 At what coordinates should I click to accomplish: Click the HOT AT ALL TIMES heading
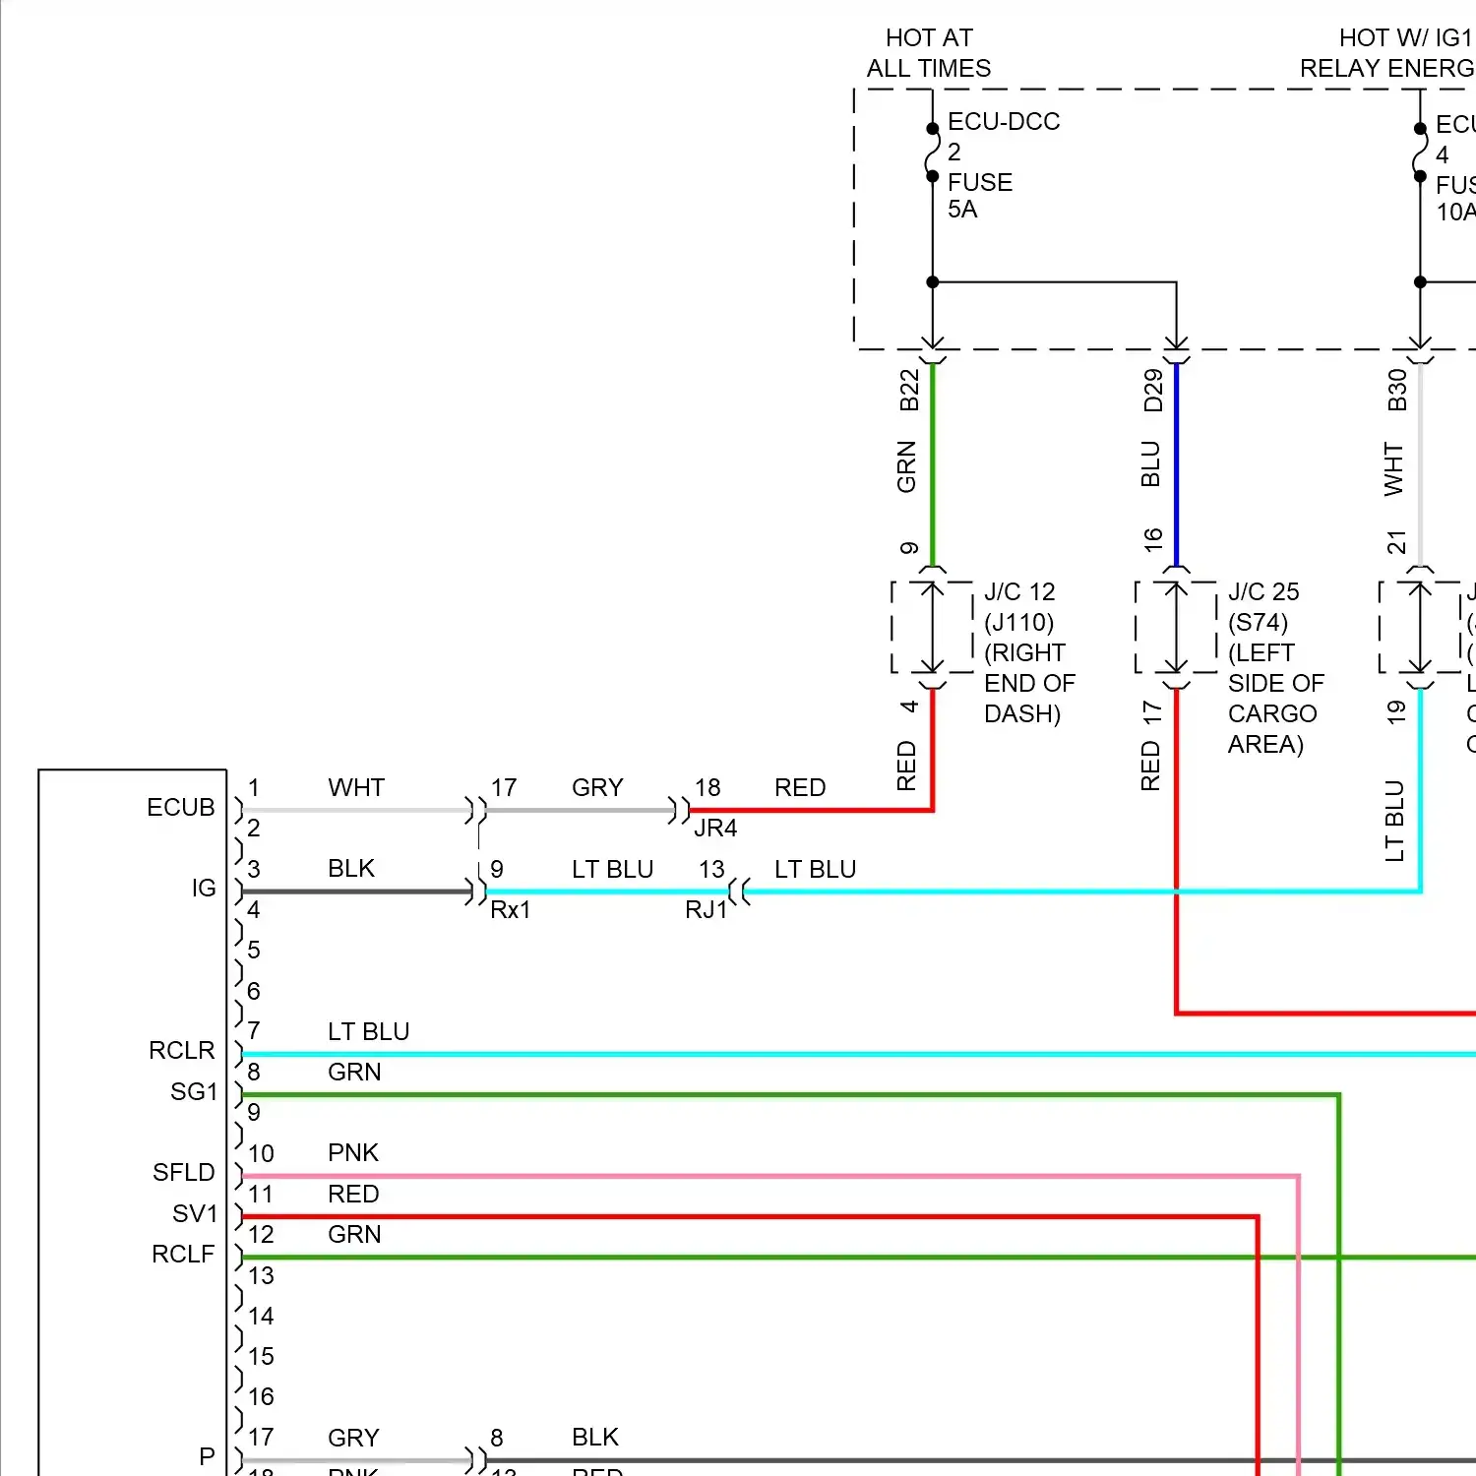point(929,53)
